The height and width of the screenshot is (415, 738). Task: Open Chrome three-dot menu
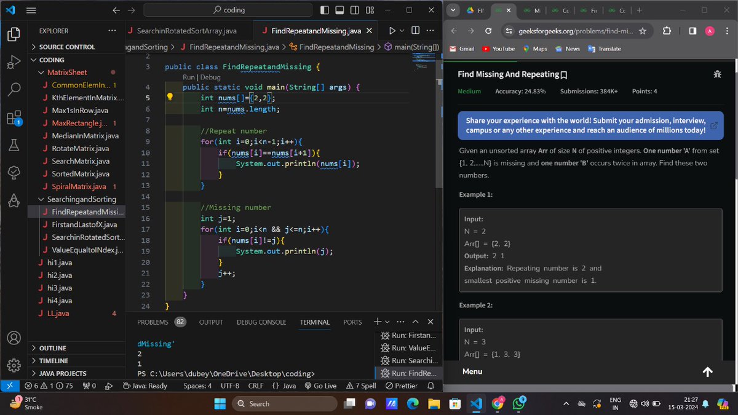[727, 31]
